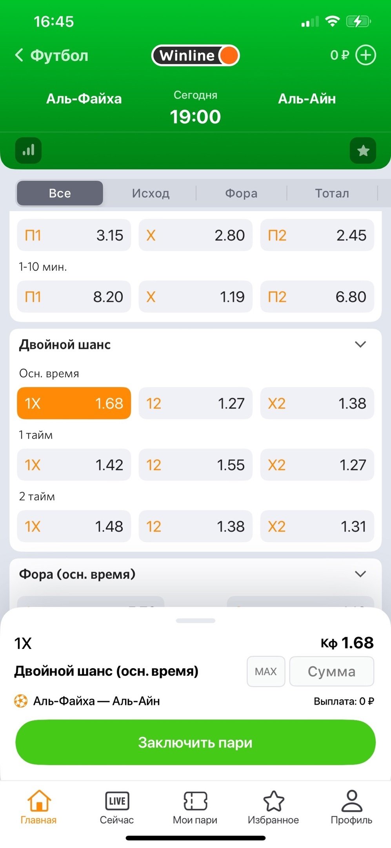
Task: Deselect the highlighted 1X 1.68 odds
Action: (74, 403)
